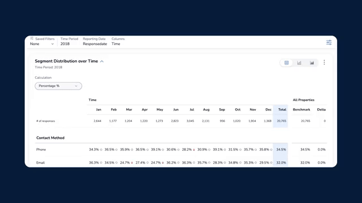Click the Phone July value 28.2%
The image size is (362, 203).
coord(187,149)
